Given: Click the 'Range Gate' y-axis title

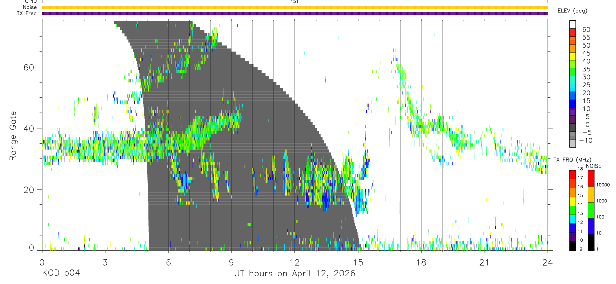Looking at the screenshot, I should coord(13,136).
